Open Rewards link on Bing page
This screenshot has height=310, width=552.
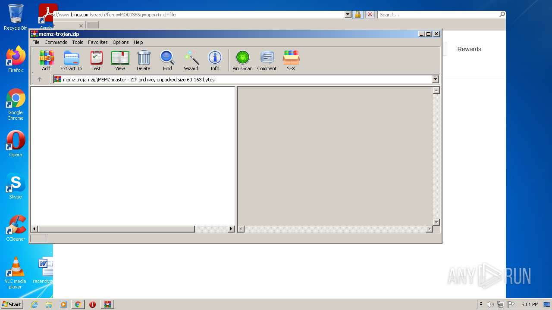point(469,49)
